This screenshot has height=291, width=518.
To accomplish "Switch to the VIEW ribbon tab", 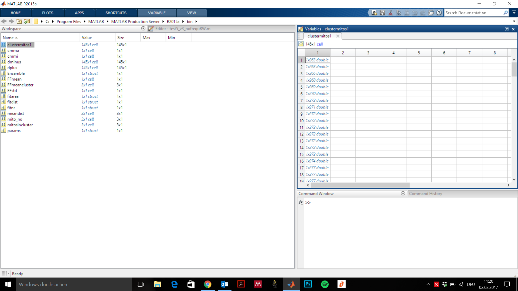I will tap(191, 13).
